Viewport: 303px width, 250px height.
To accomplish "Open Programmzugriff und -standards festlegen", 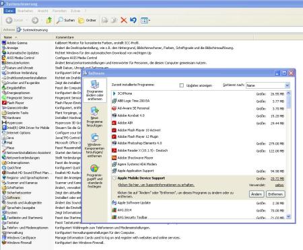I will click(x=94, y=177).
